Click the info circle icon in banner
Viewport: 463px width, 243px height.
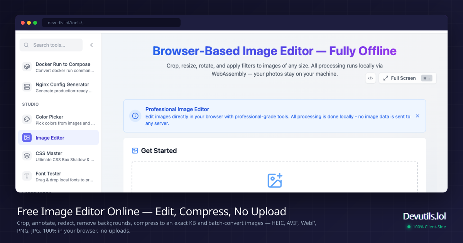pyautogui.click(x=135, y=115)
